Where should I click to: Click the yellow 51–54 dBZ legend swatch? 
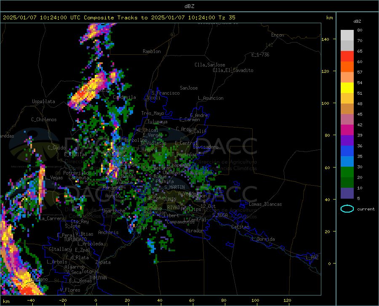(x=347, y=88)
